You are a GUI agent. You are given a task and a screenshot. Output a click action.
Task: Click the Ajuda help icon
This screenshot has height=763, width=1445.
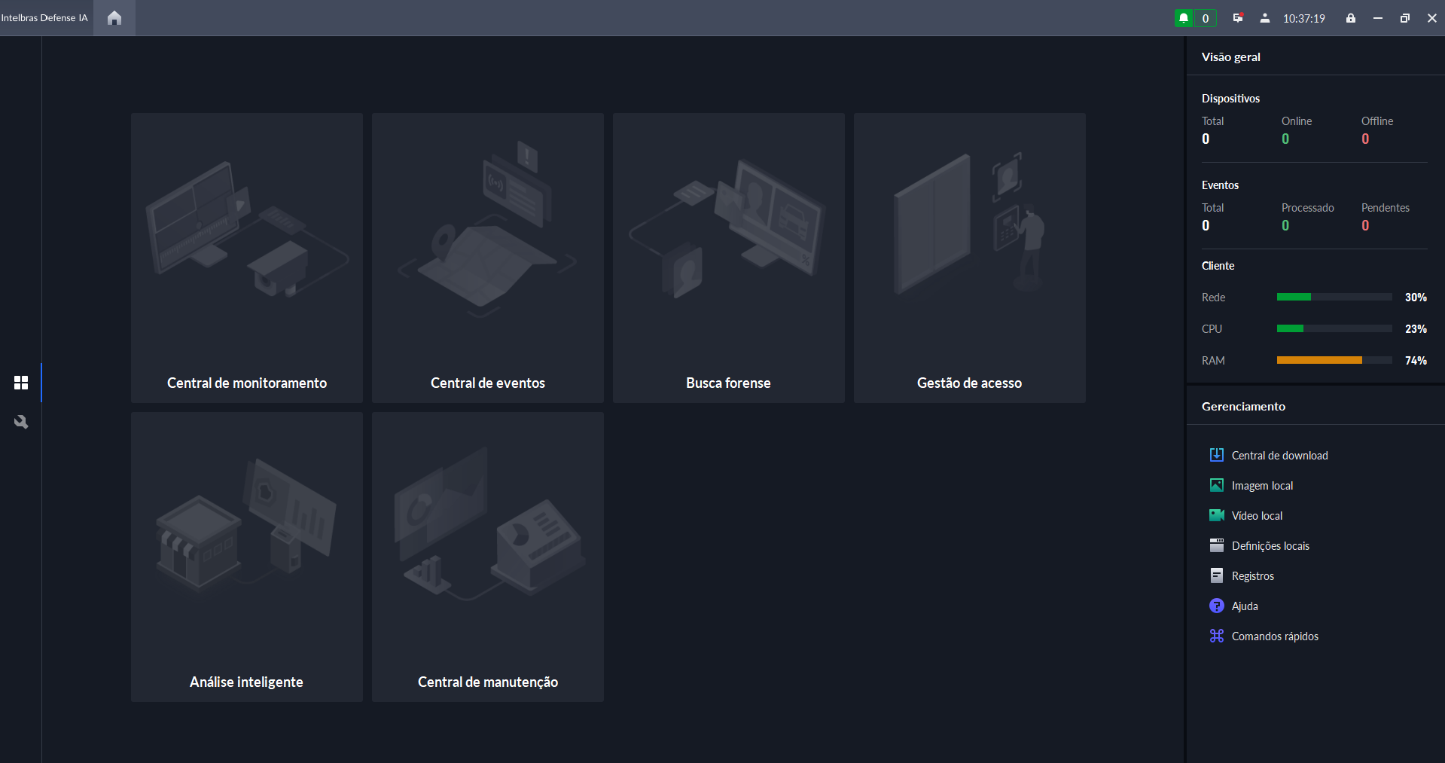[x=1216, y=606]
